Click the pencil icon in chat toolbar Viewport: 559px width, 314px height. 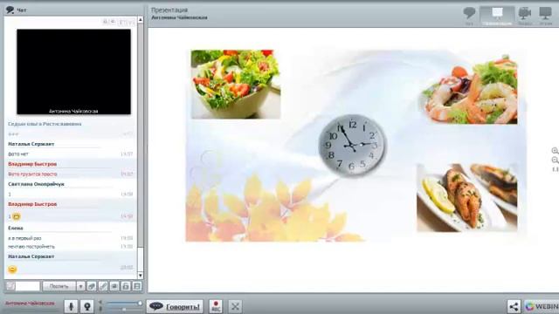pos(103,286)
